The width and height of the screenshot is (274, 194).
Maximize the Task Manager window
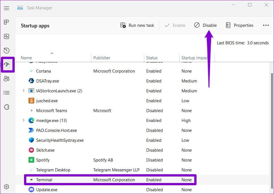point(250,5)
